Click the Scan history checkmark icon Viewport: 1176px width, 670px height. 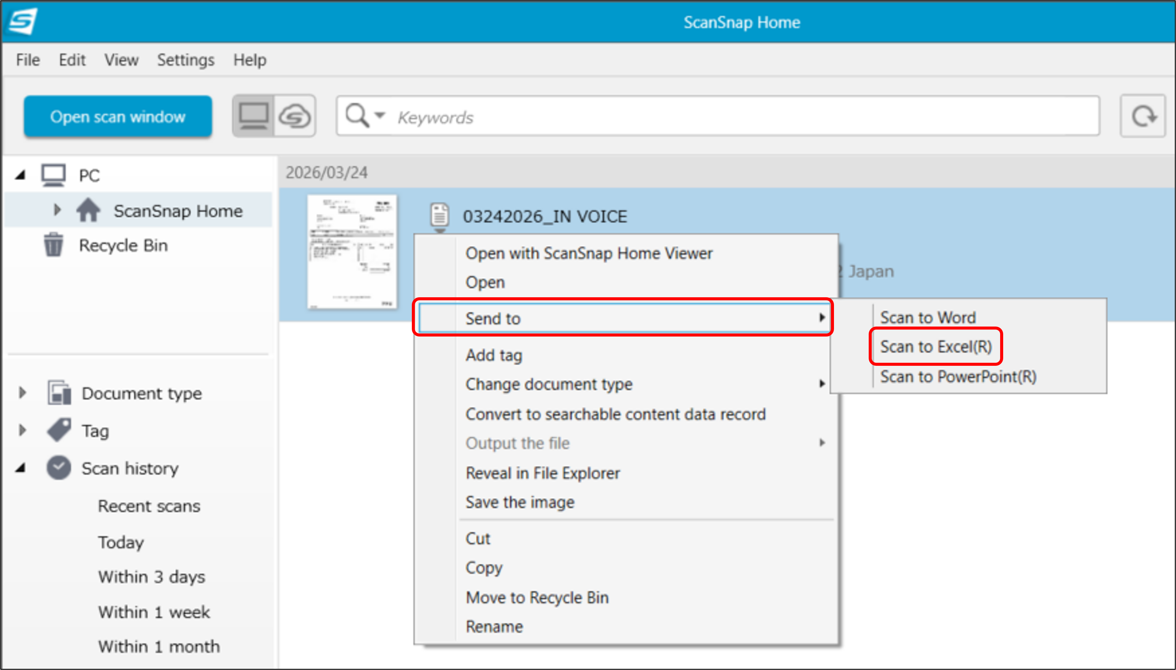click(x=59, y=467)
